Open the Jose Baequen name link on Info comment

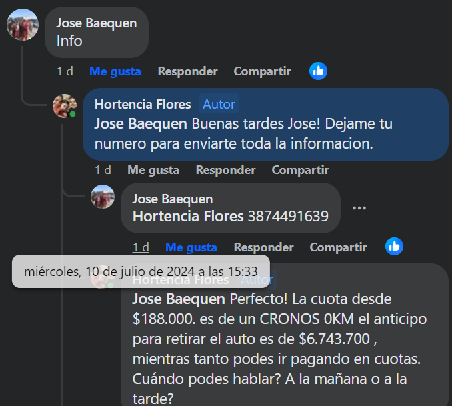(x=97, y=23)
